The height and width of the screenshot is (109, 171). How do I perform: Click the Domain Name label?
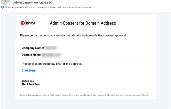click(31, 55)
